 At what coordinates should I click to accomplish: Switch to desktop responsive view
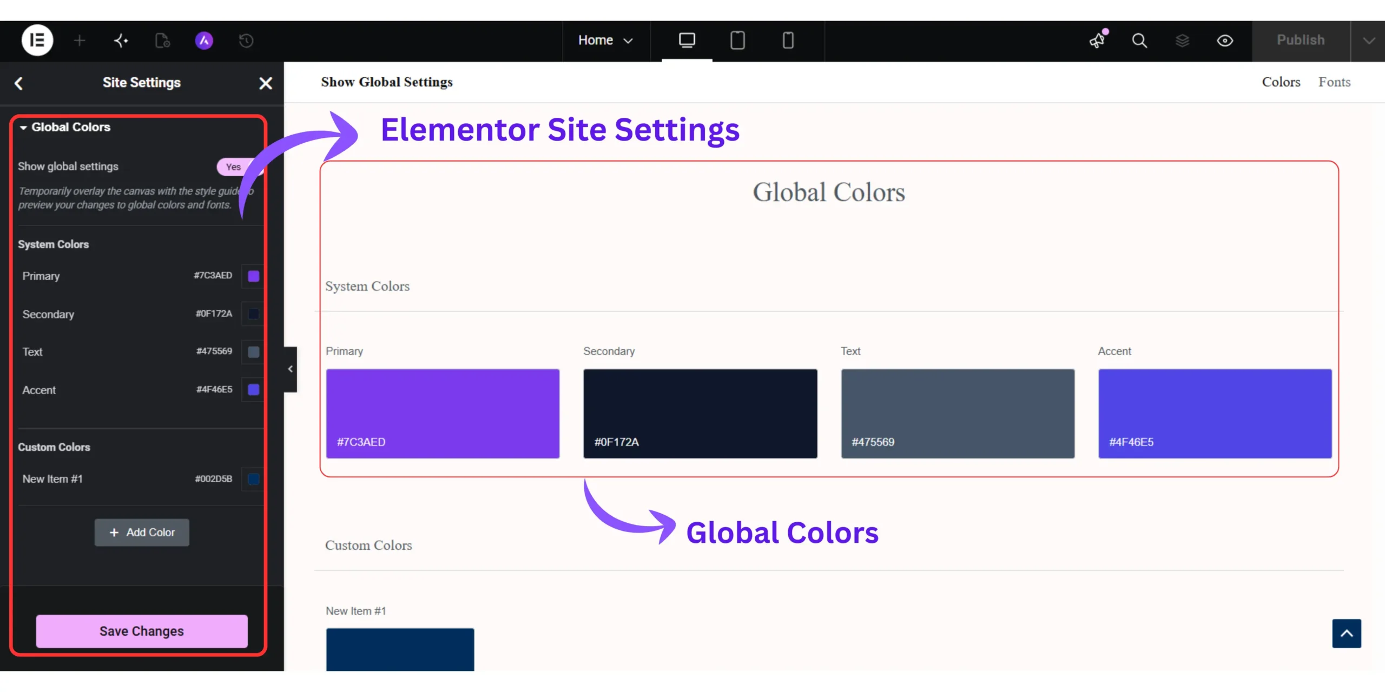pos(687,41)
